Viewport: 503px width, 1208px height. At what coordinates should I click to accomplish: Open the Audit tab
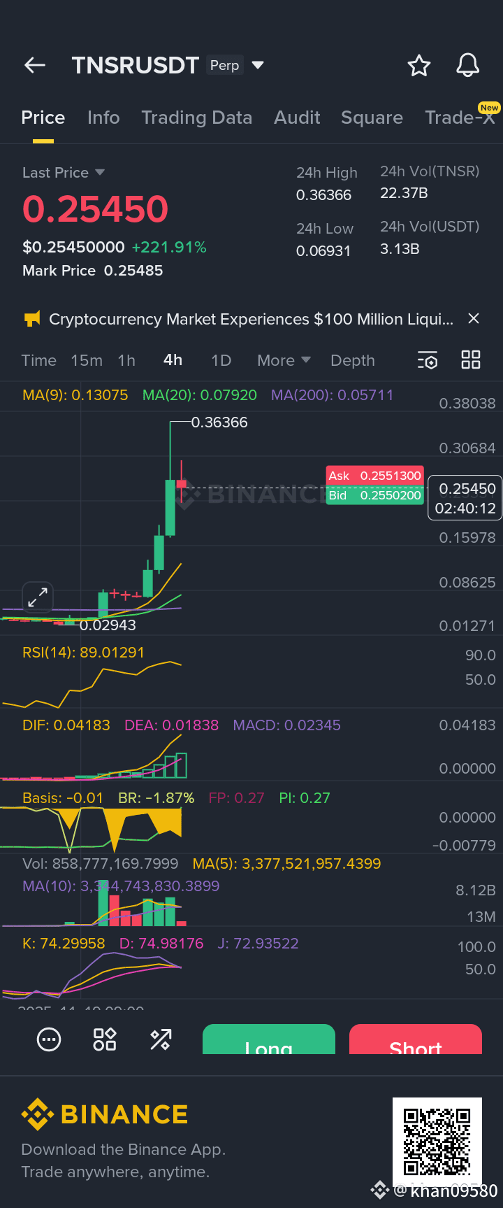point(297,118)
